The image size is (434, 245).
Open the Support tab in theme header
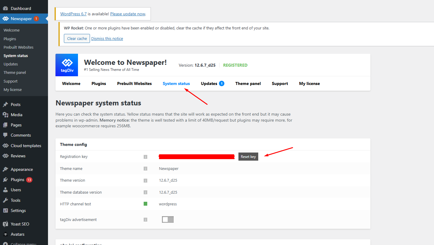pyautogui.click(x=280, y=83)
